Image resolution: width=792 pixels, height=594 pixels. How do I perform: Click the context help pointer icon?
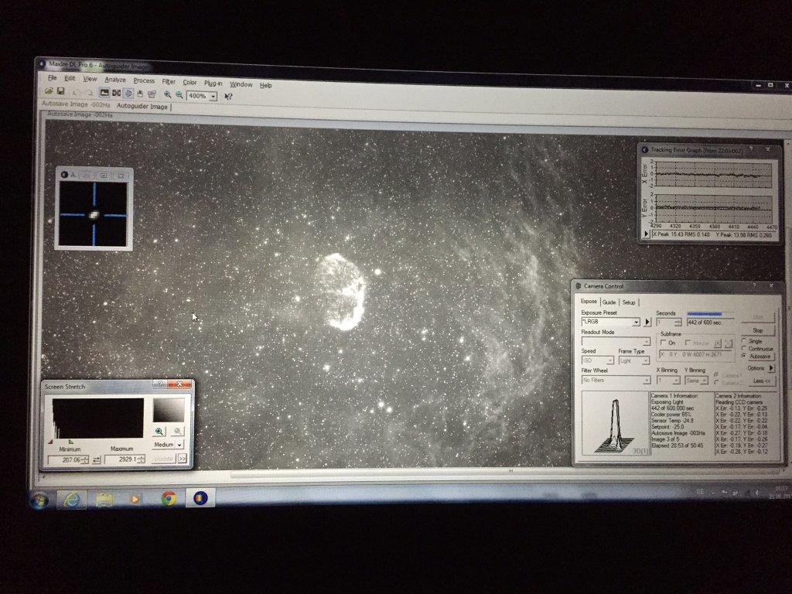pos(228,96)
